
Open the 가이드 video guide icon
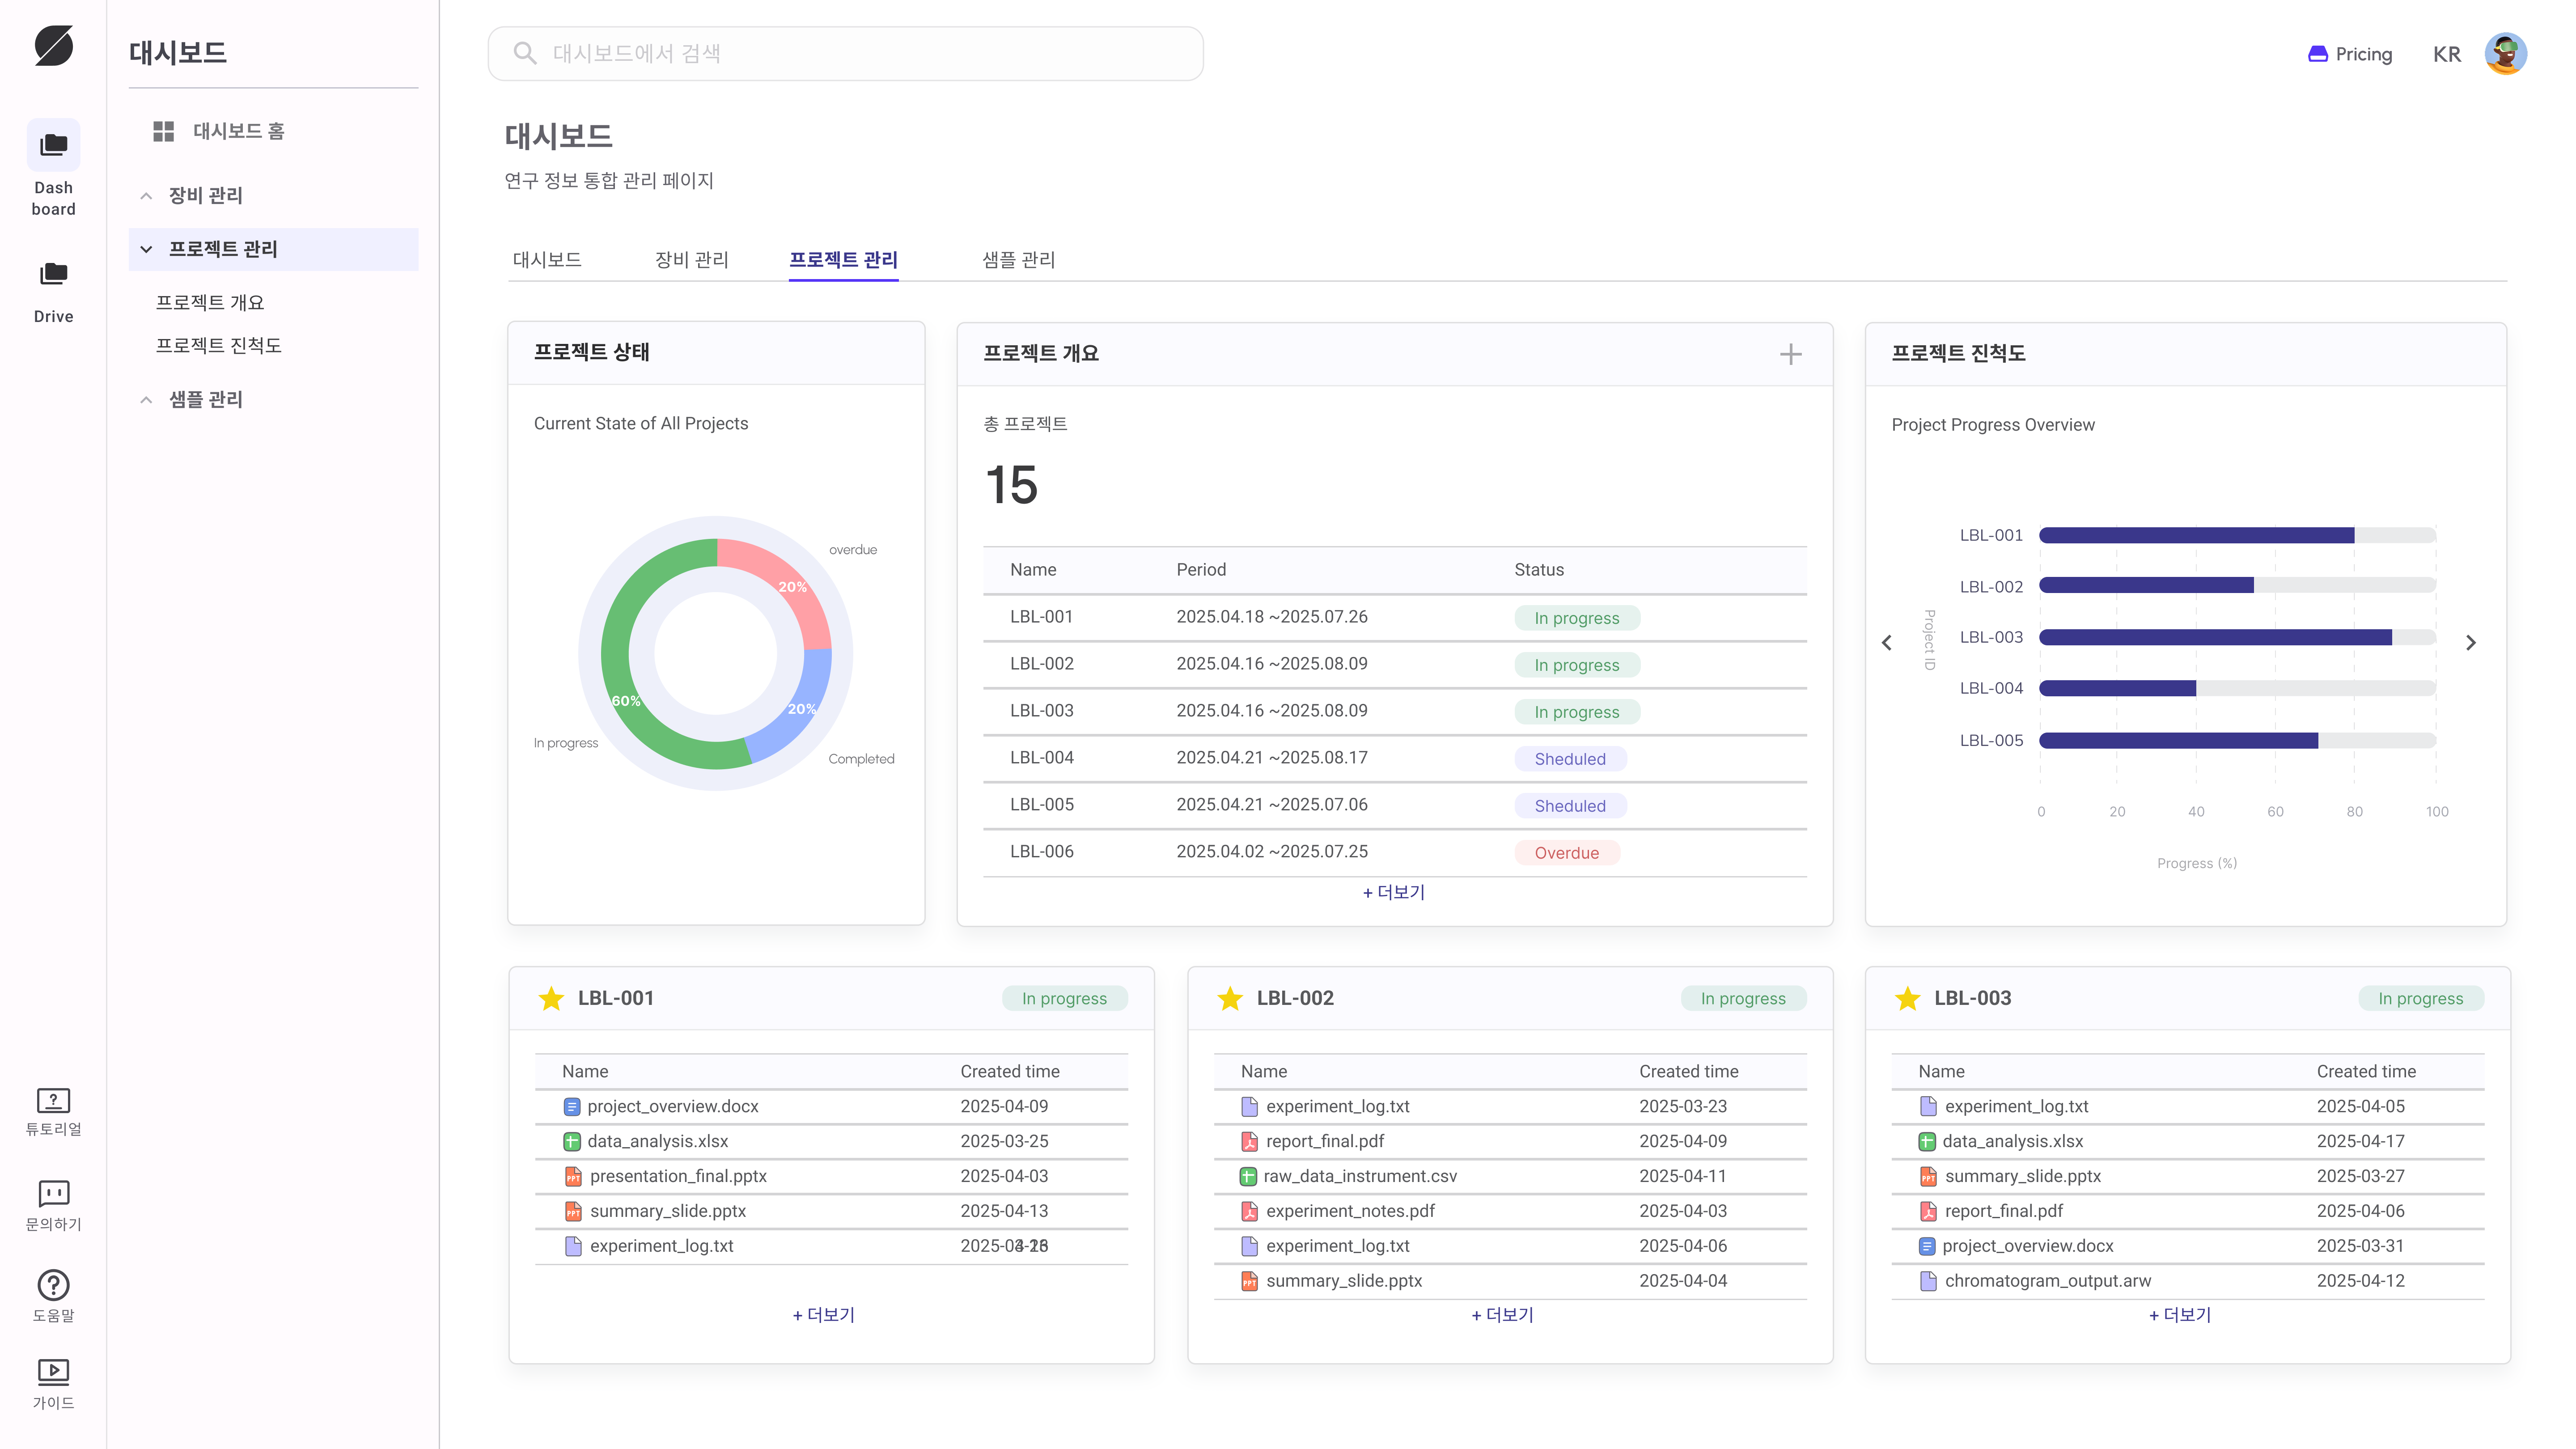click(53, 1371)
